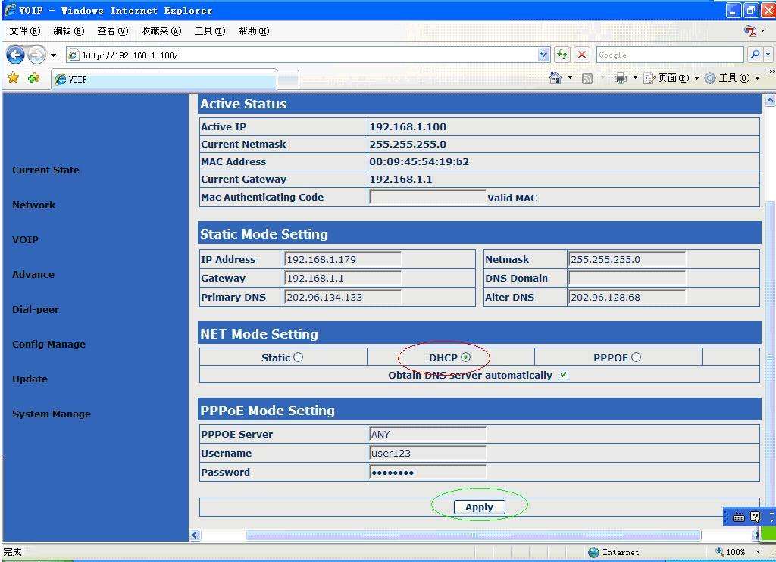The image size is (776, 562).
Task: Expand the address bar URL dropdown
Action: (x=543, y=55)
